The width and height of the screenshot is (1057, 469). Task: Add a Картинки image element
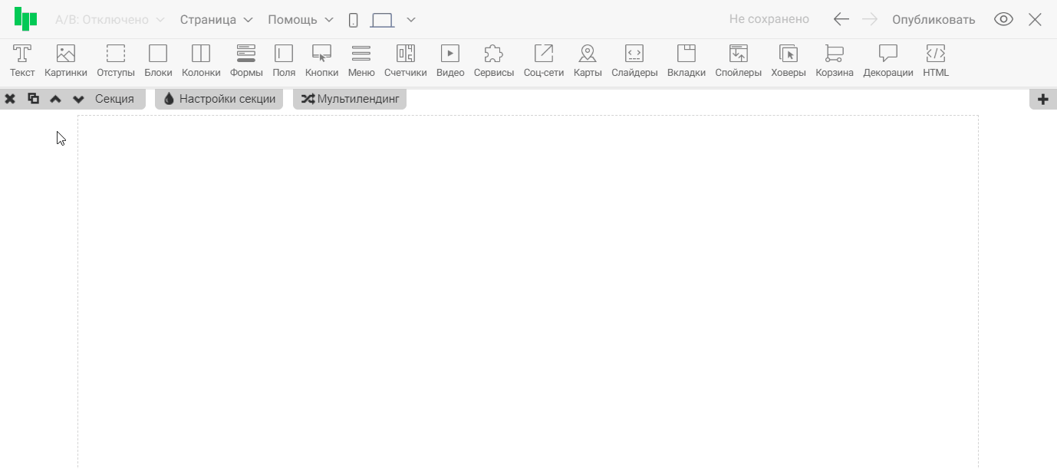point(66,61)
